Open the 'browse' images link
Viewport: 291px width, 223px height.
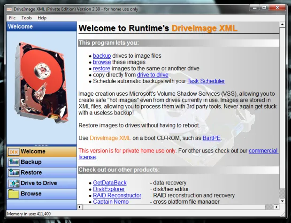[x=102, y=62]
